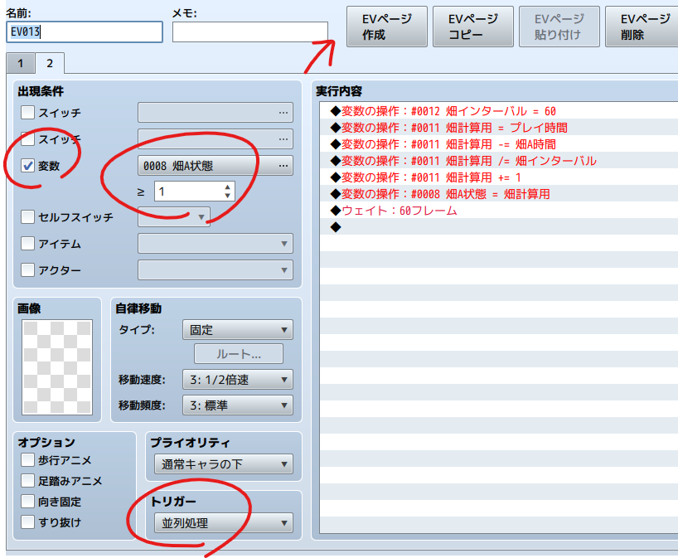Enable the セルフスイッチ condition checkbox
The width and height of the screenshot is (678, 558).
[27, 216]
